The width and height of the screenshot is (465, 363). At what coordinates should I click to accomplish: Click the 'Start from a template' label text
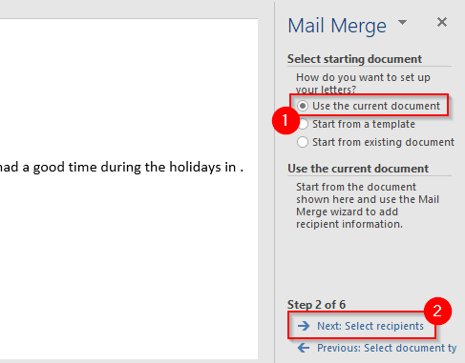tap(364, 124)
